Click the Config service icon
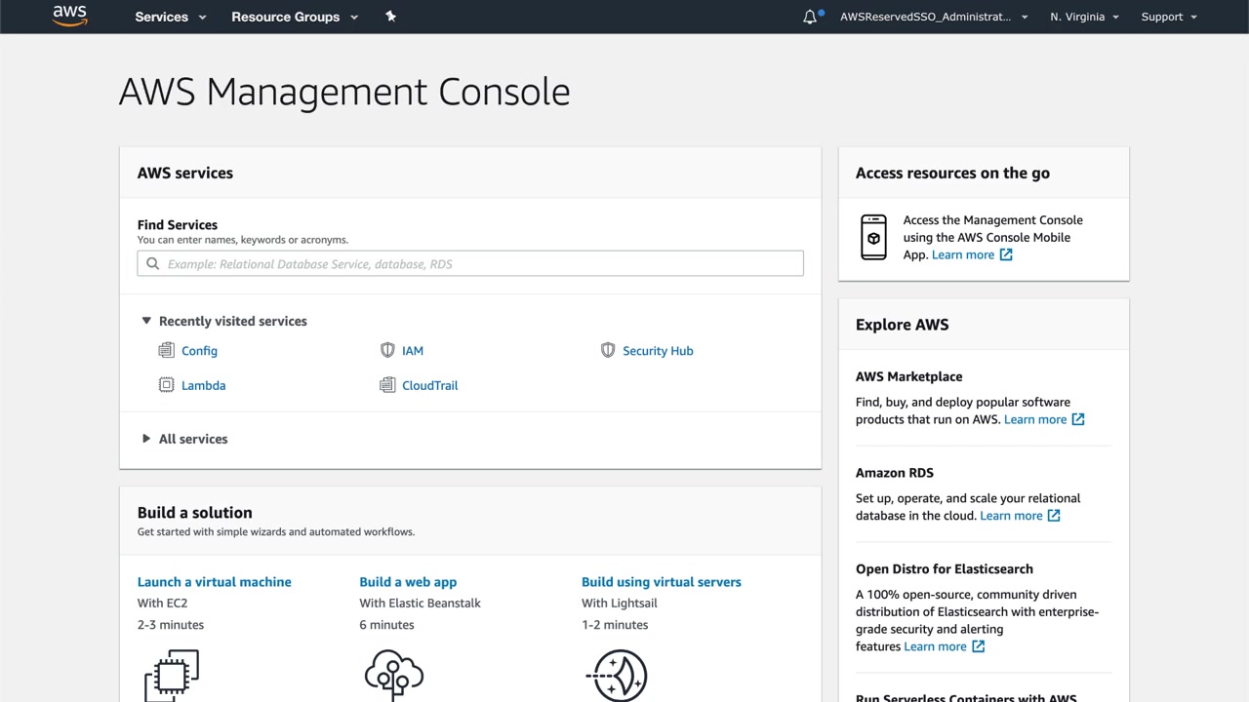This screenshot has height=702, width=1249. pos(166,350)
